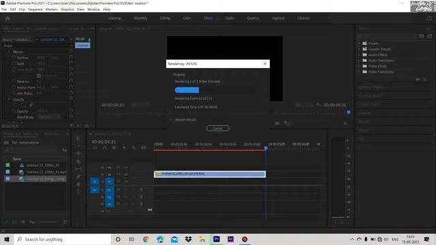Click the rendering progress bar
436x245 pixels.
click(215, 90)
